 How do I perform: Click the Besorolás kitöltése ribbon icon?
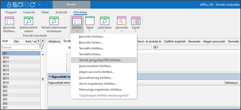pyautogui.click(x=10, y=21)
